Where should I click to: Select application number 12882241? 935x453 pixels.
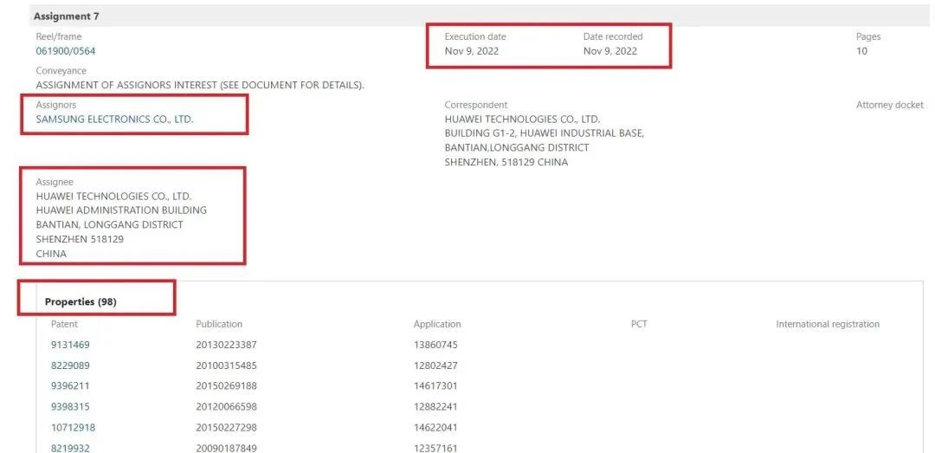pos(435,407)
